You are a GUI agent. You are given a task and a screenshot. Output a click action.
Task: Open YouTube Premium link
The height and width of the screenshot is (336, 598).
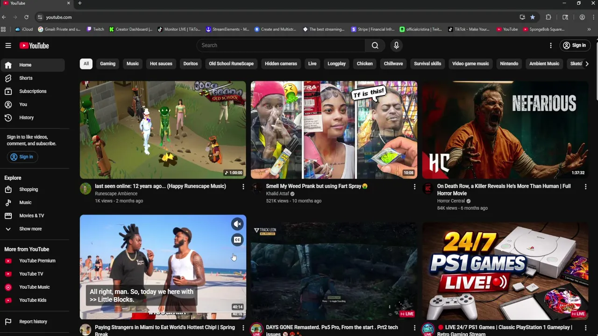pyautogui.click(x=32, y=261)
